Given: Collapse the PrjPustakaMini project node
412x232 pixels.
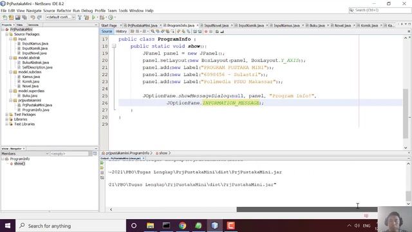Looking at the screenshot, I should pos(3,30).
